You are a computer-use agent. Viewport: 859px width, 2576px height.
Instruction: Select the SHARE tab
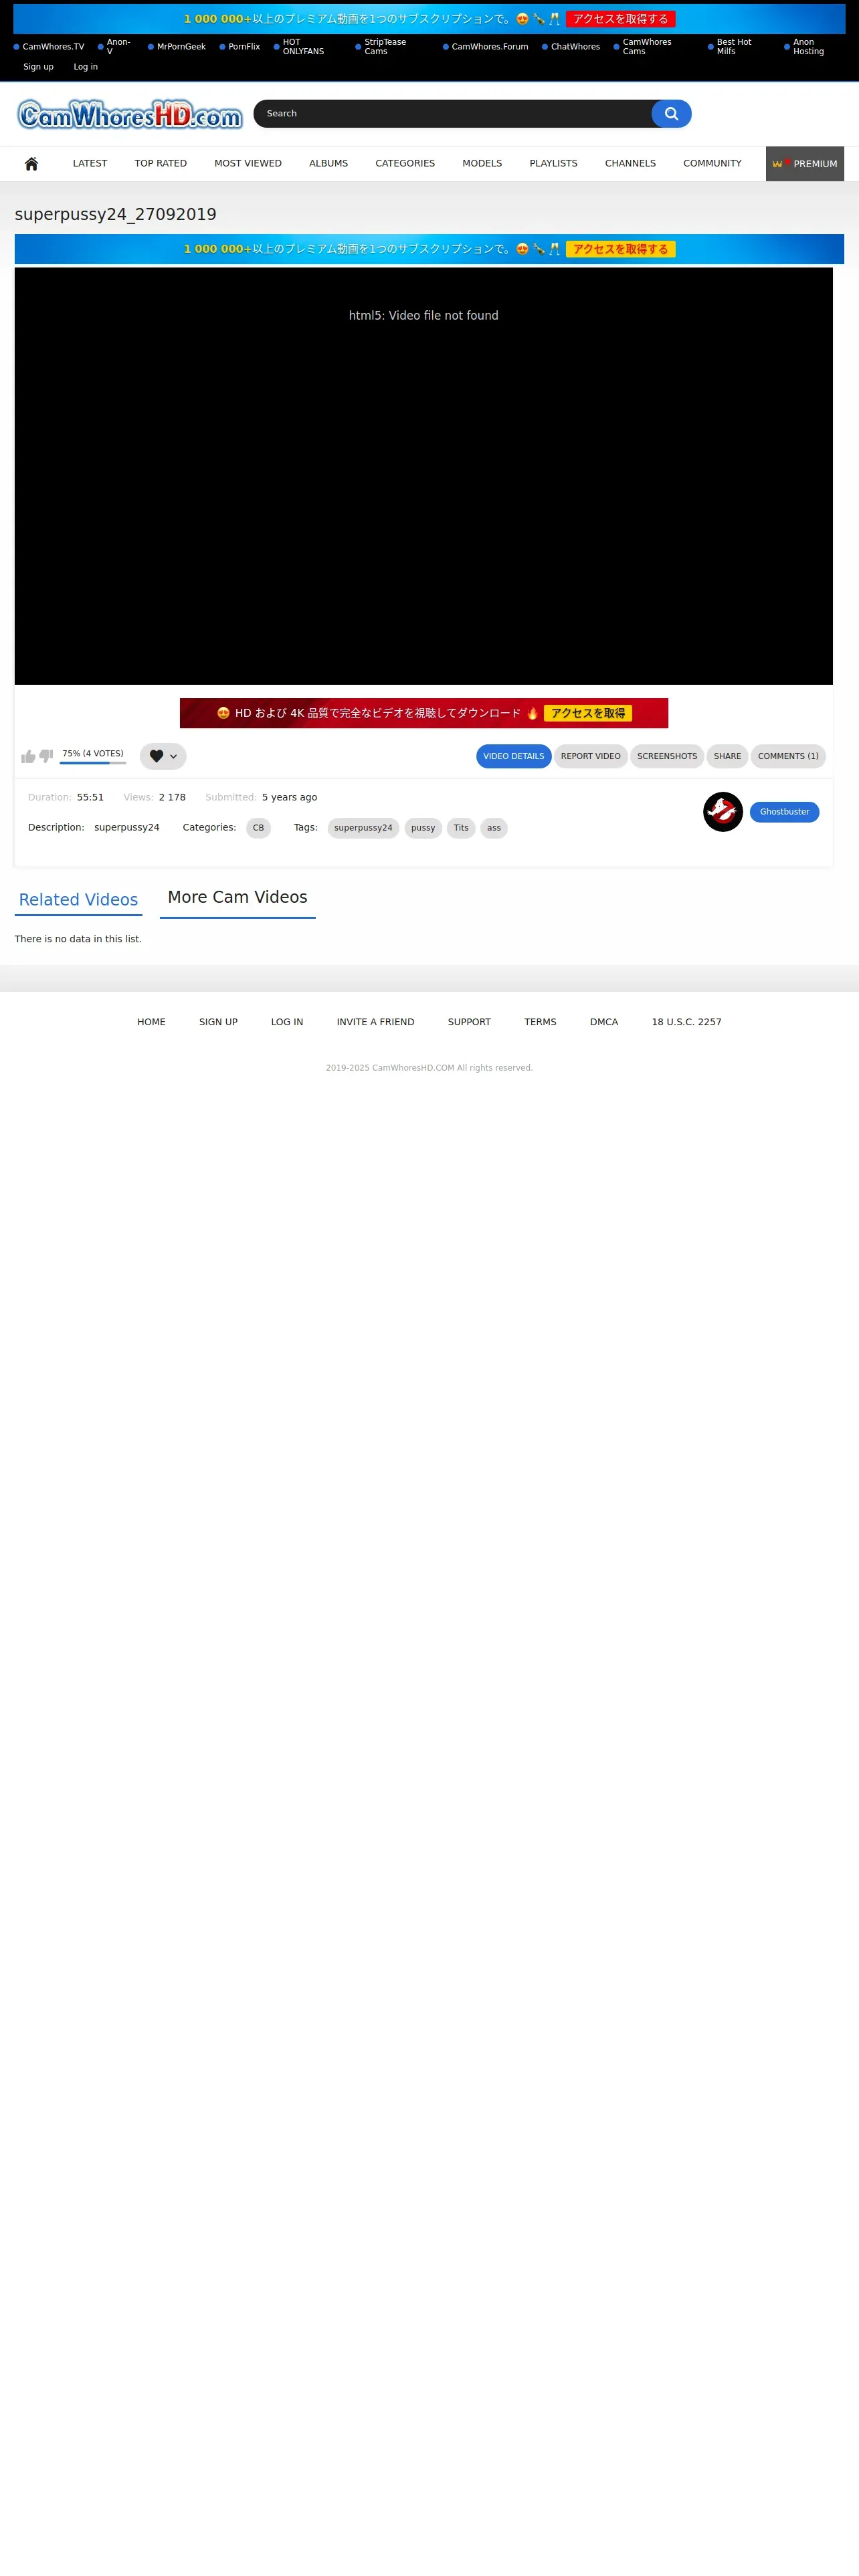coord(727,757)
